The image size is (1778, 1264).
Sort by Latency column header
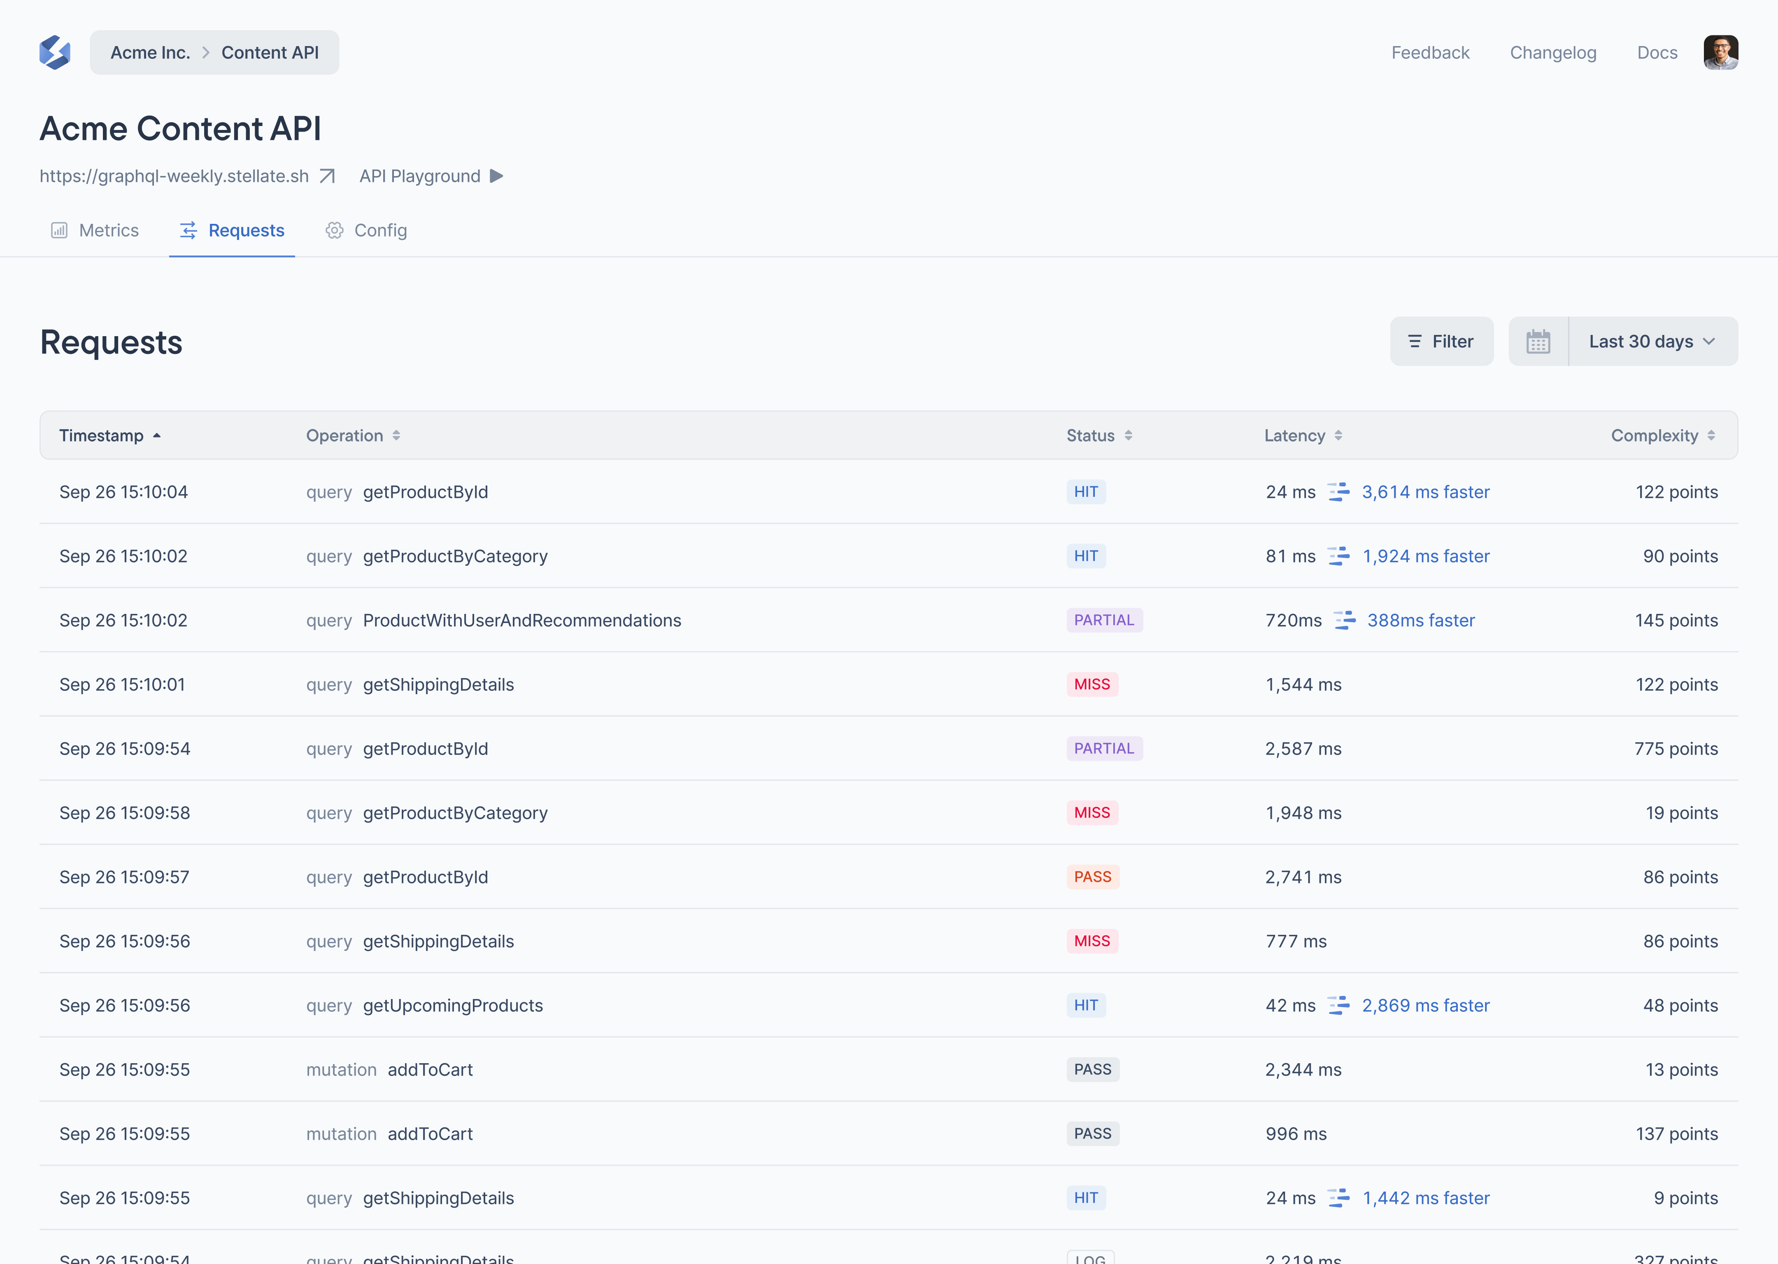(x=1303, y=436)
